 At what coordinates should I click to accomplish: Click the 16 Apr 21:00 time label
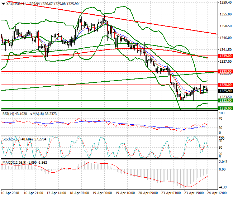coord(33,193)
